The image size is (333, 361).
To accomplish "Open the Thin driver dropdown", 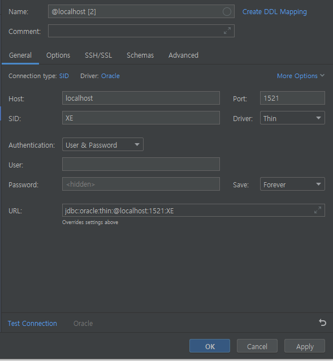I will coord(292,118).
